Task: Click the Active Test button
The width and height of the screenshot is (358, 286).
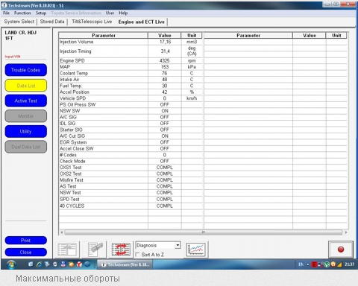Action: pyautogui.click(x=25, y=101)
